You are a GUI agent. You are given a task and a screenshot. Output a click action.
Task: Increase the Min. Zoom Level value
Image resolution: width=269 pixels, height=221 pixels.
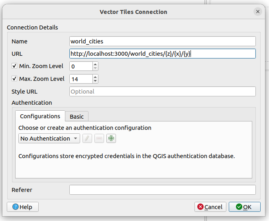tap(95, 64)
